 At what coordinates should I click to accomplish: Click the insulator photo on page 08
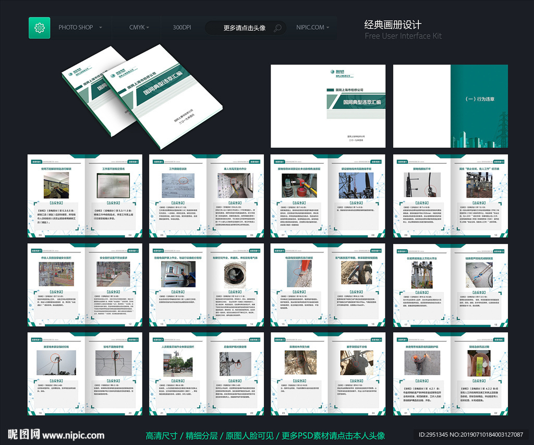356,186
